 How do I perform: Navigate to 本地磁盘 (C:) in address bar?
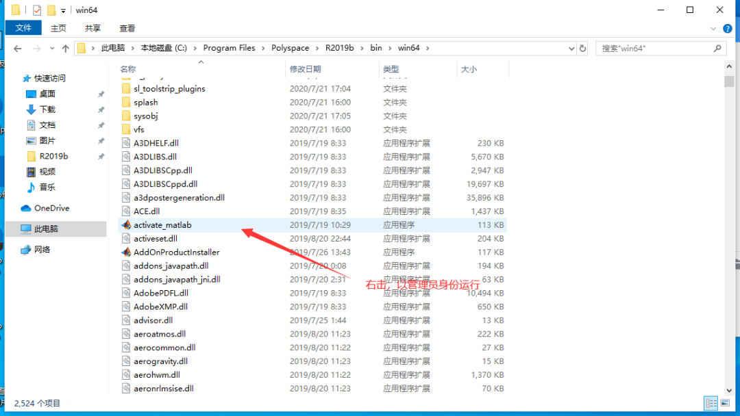click(x=164, y=48)
